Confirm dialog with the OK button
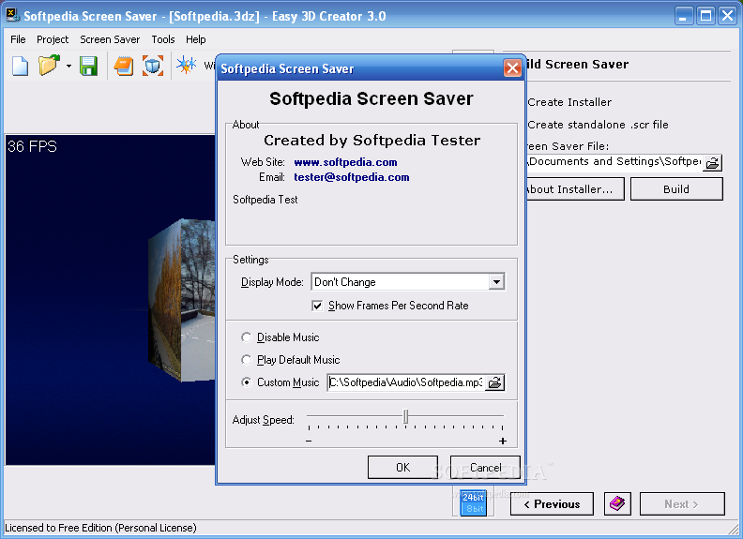 coord(402,468)
